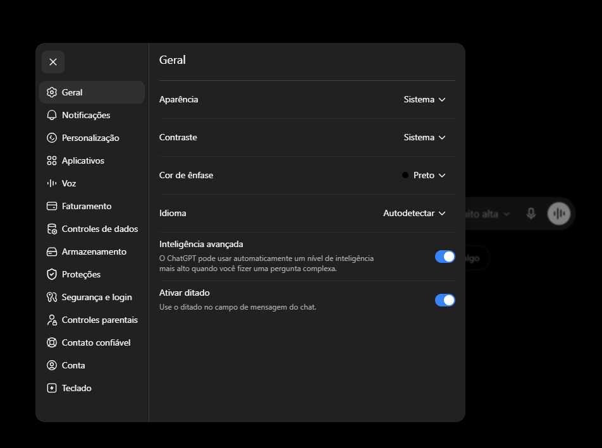Click the bell icon for Notificações
The height and width of the screenshot is (448, 602).
pos(52,115)
